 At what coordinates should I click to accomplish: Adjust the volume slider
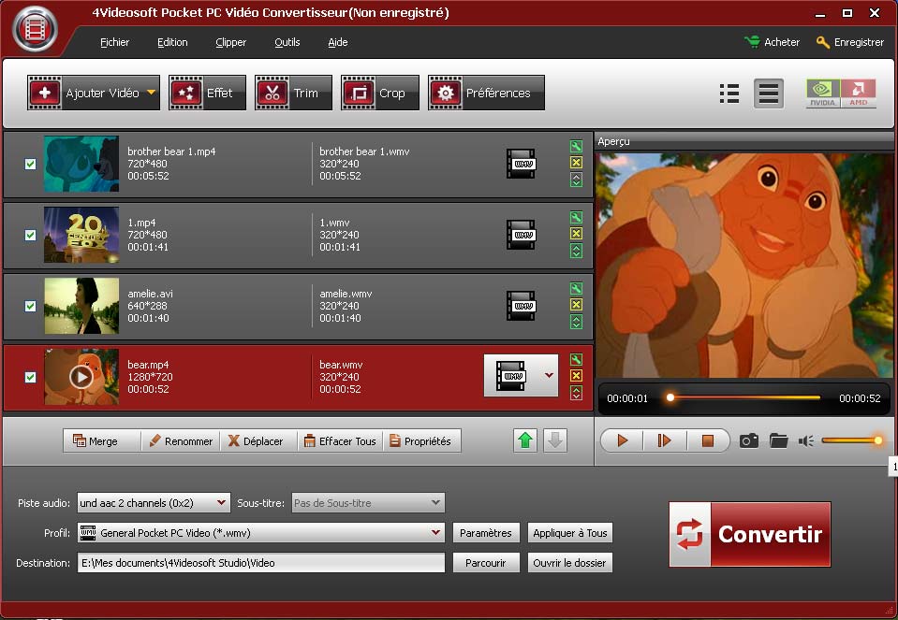tap(851, 440)
